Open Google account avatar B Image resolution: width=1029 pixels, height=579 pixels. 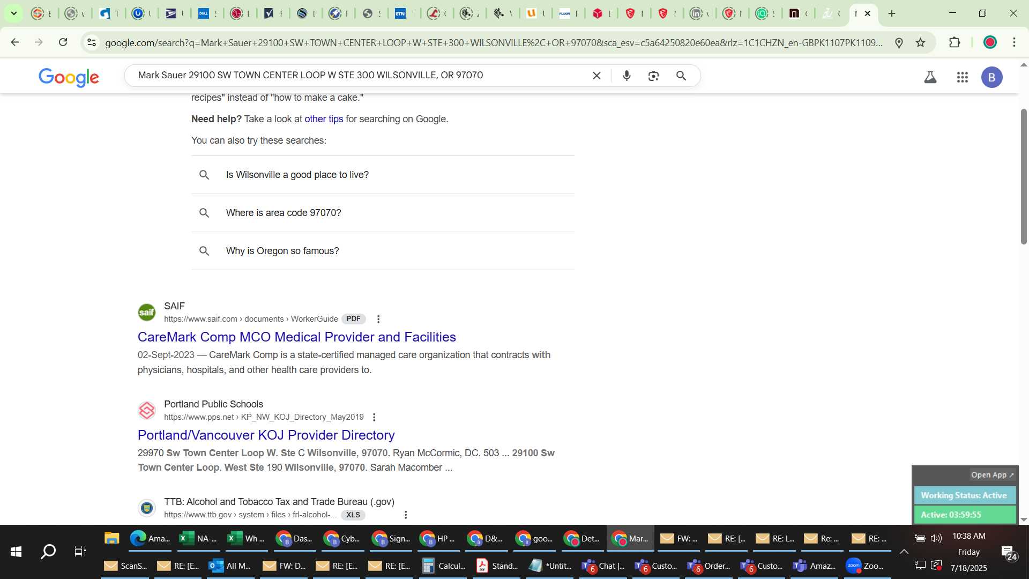click(992, 77)
